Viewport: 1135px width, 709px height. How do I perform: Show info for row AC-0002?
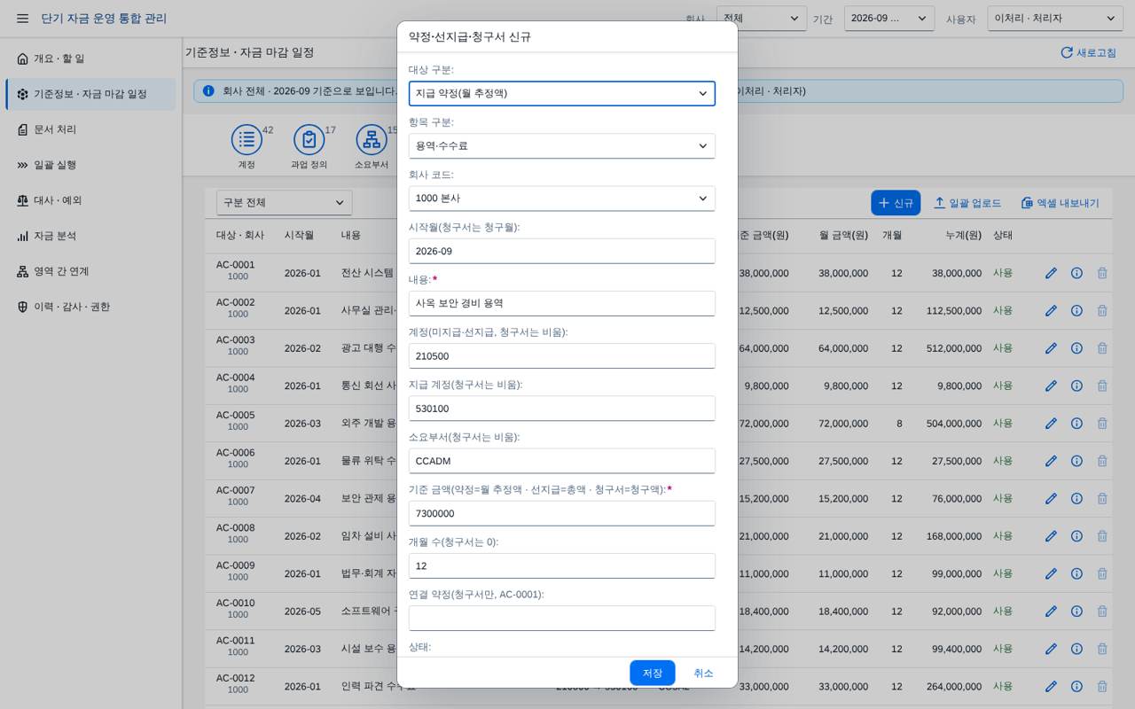click(1076, 311)
